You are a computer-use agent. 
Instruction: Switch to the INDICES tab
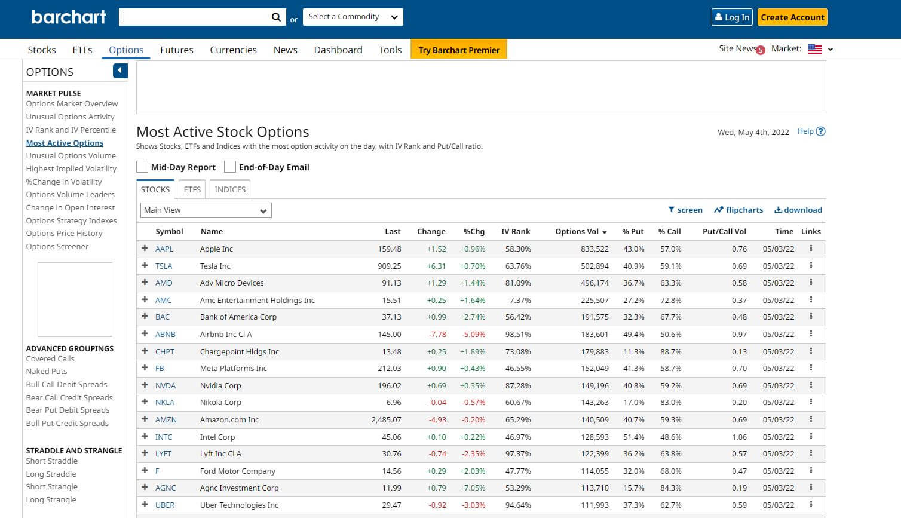(230, 189)
